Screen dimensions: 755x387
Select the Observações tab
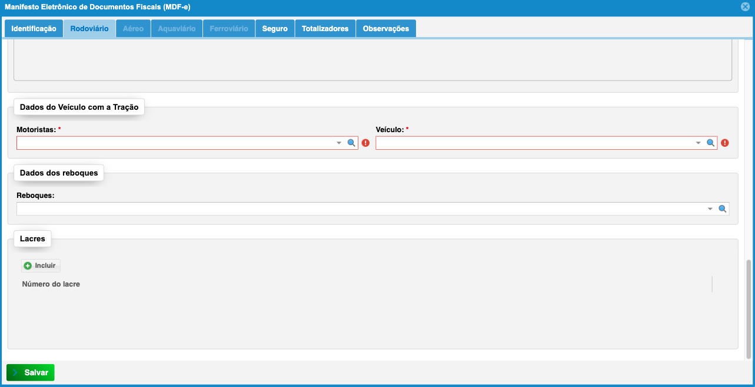(385, 29)
